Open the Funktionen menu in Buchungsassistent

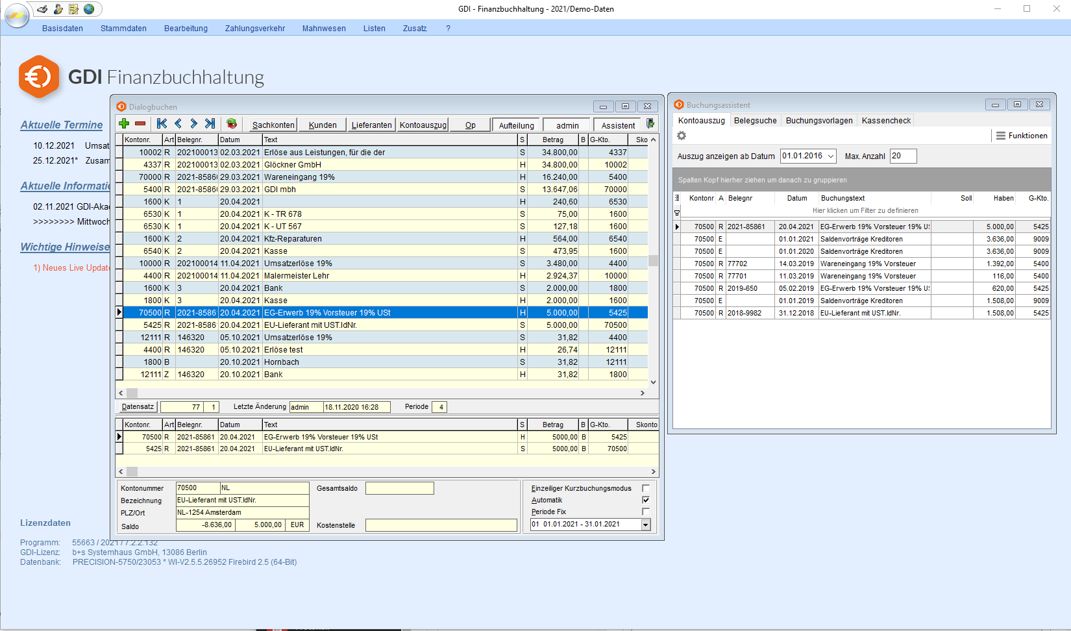(x=1022, y=136)
